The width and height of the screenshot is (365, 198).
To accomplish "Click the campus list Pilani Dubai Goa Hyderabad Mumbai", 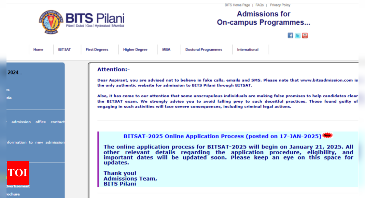I will point(95,26).
